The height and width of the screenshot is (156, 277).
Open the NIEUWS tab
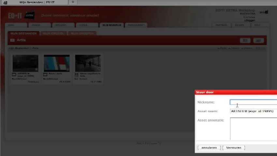pyautogui.click(x=241, y=25)
